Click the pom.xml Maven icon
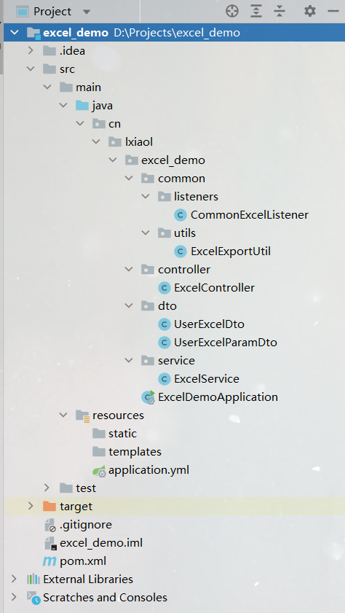The height and width of the screenshot is (613, 345). click(x=49, y=561)
